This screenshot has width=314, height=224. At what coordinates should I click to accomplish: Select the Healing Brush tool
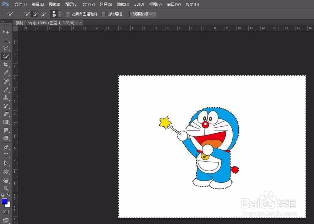pyautogui.click(x=6, y=81)
